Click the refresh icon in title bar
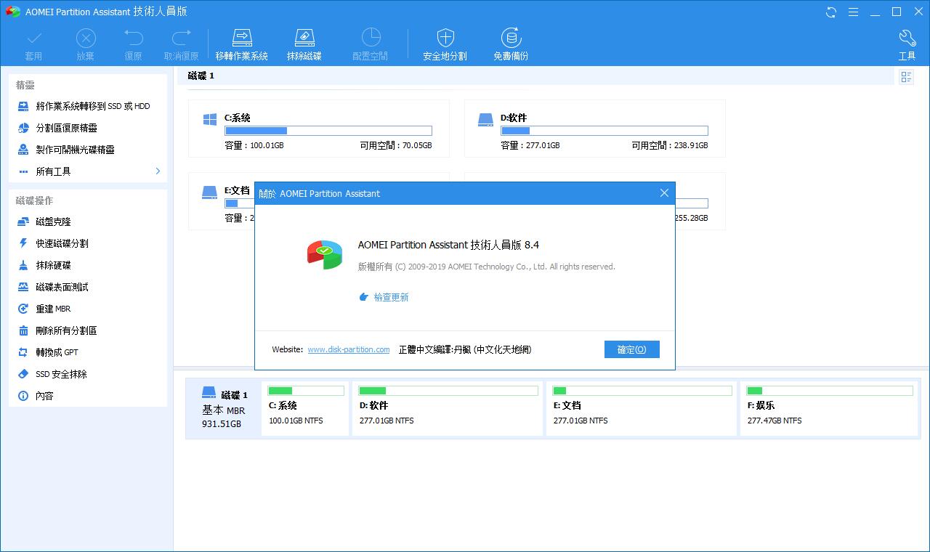Image resolution: width=930 pixels, height=552 pixels. click(x=831, y=12)
